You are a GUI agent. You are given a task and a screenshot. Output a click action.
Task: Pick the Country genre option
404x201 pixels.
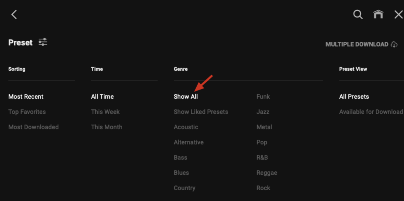pyautogui.click(x=184, y=188)
